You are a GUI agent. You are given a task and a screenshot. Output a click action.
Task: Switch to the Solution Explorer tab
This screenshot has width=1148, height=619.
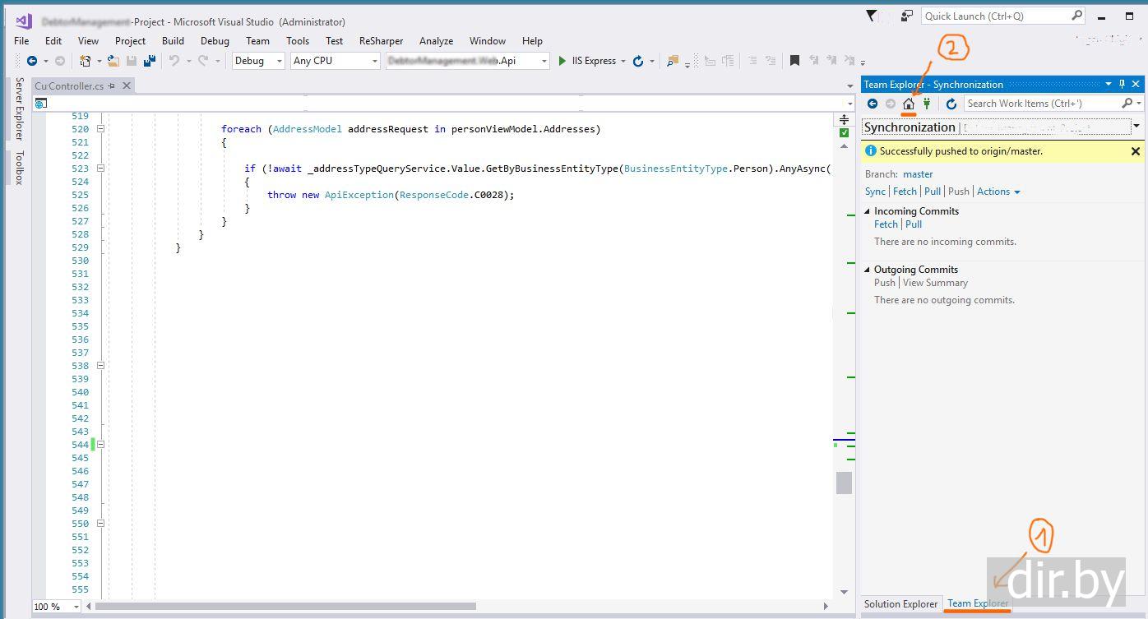click(x=900, y=603)
